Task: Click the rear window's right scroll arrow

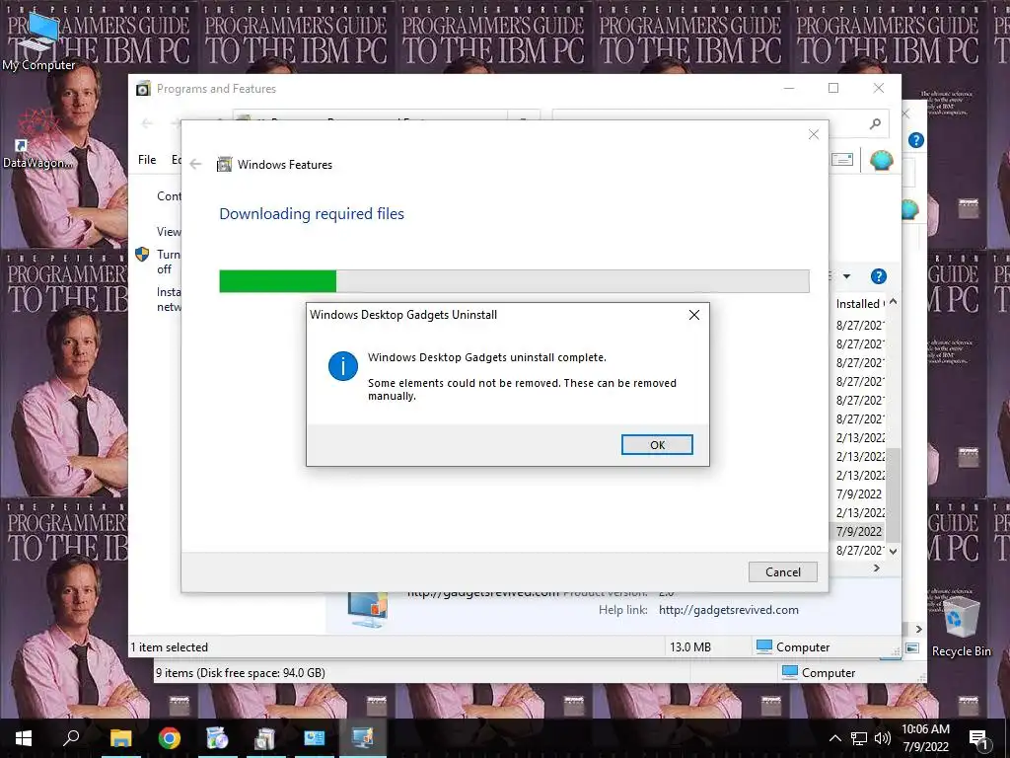Action: [x=919, y=629]
